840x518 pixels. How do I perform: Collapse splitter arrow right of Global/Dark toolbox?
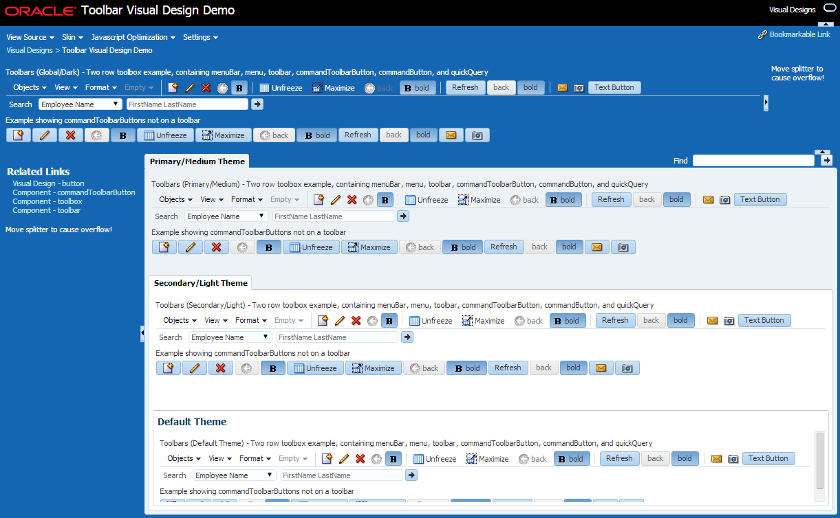766,103
